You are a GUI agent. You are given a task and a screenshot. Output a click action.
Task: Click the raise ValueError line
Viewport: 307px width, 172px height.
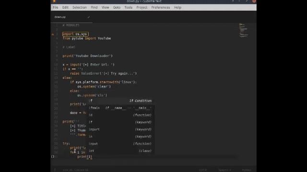[x=104, y=74]
